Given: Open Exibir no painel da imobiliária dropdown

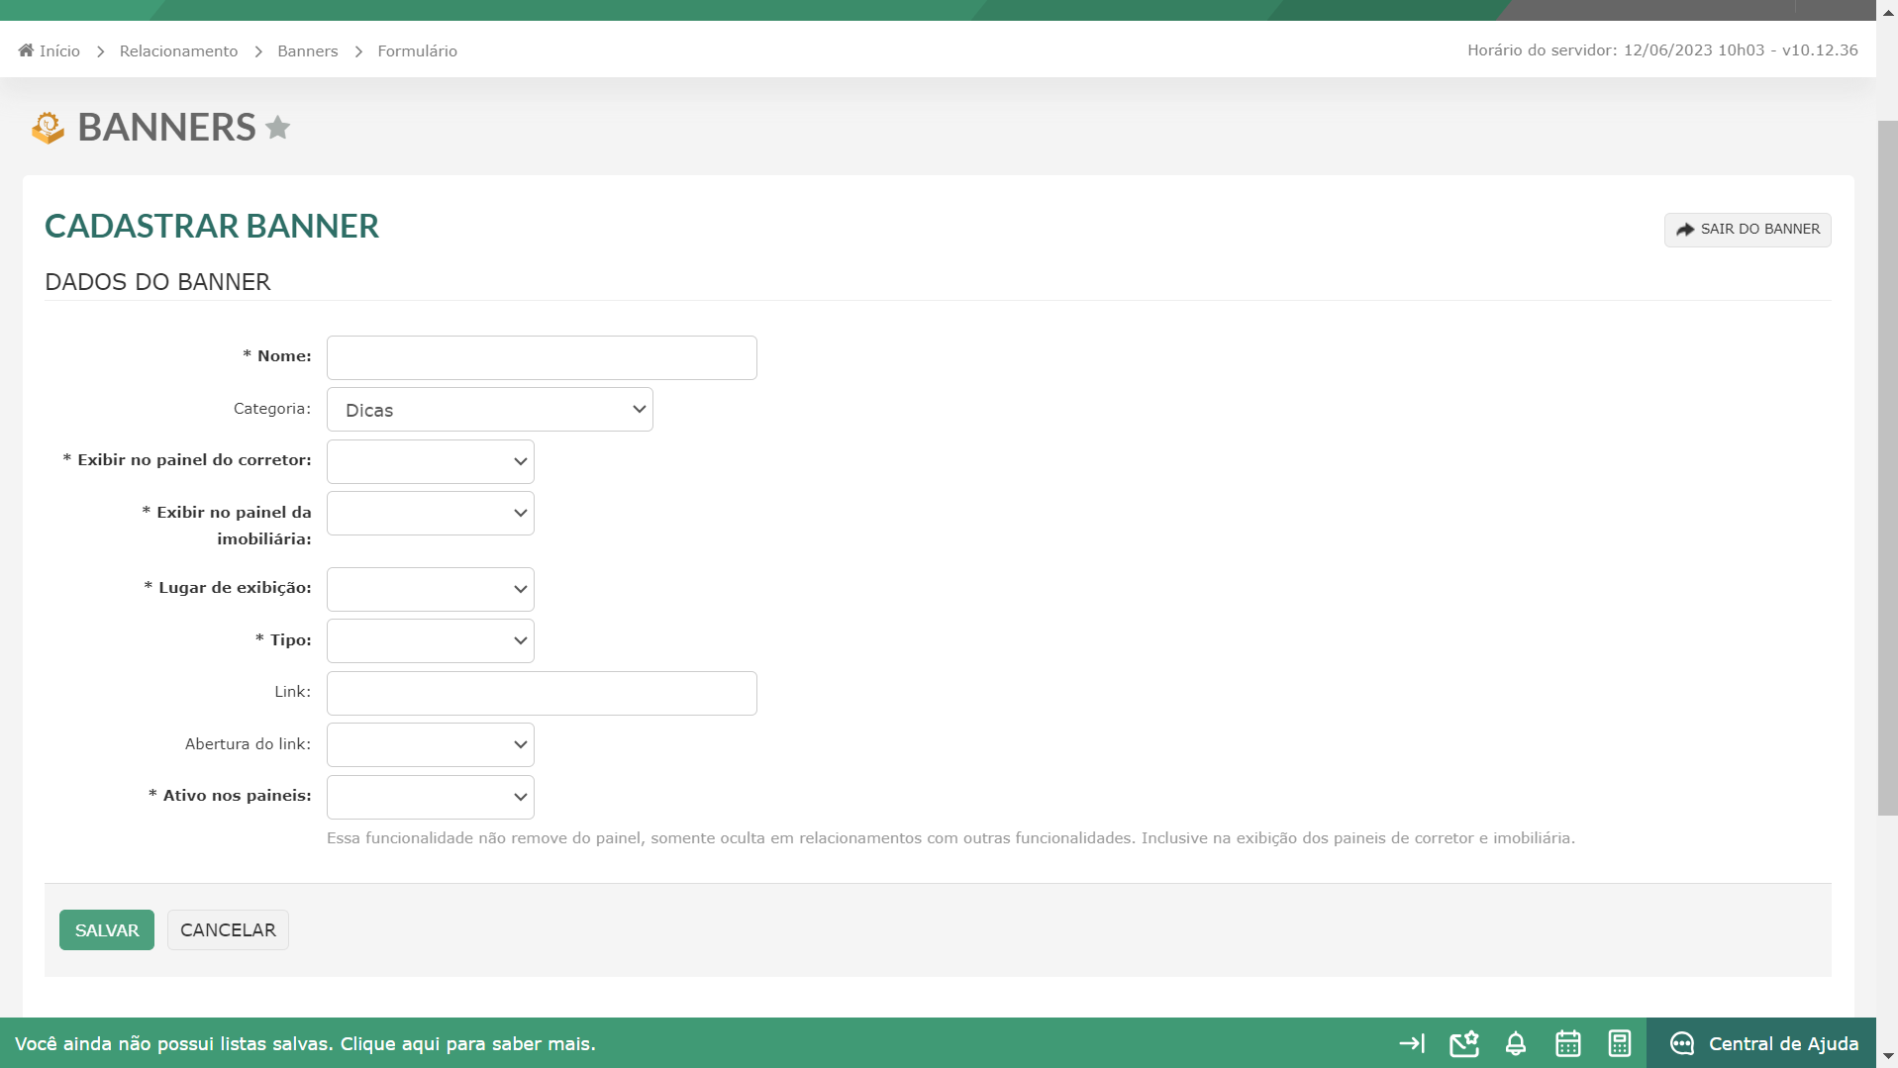Looking at the screenshot, I should click(x=431, y=514).
